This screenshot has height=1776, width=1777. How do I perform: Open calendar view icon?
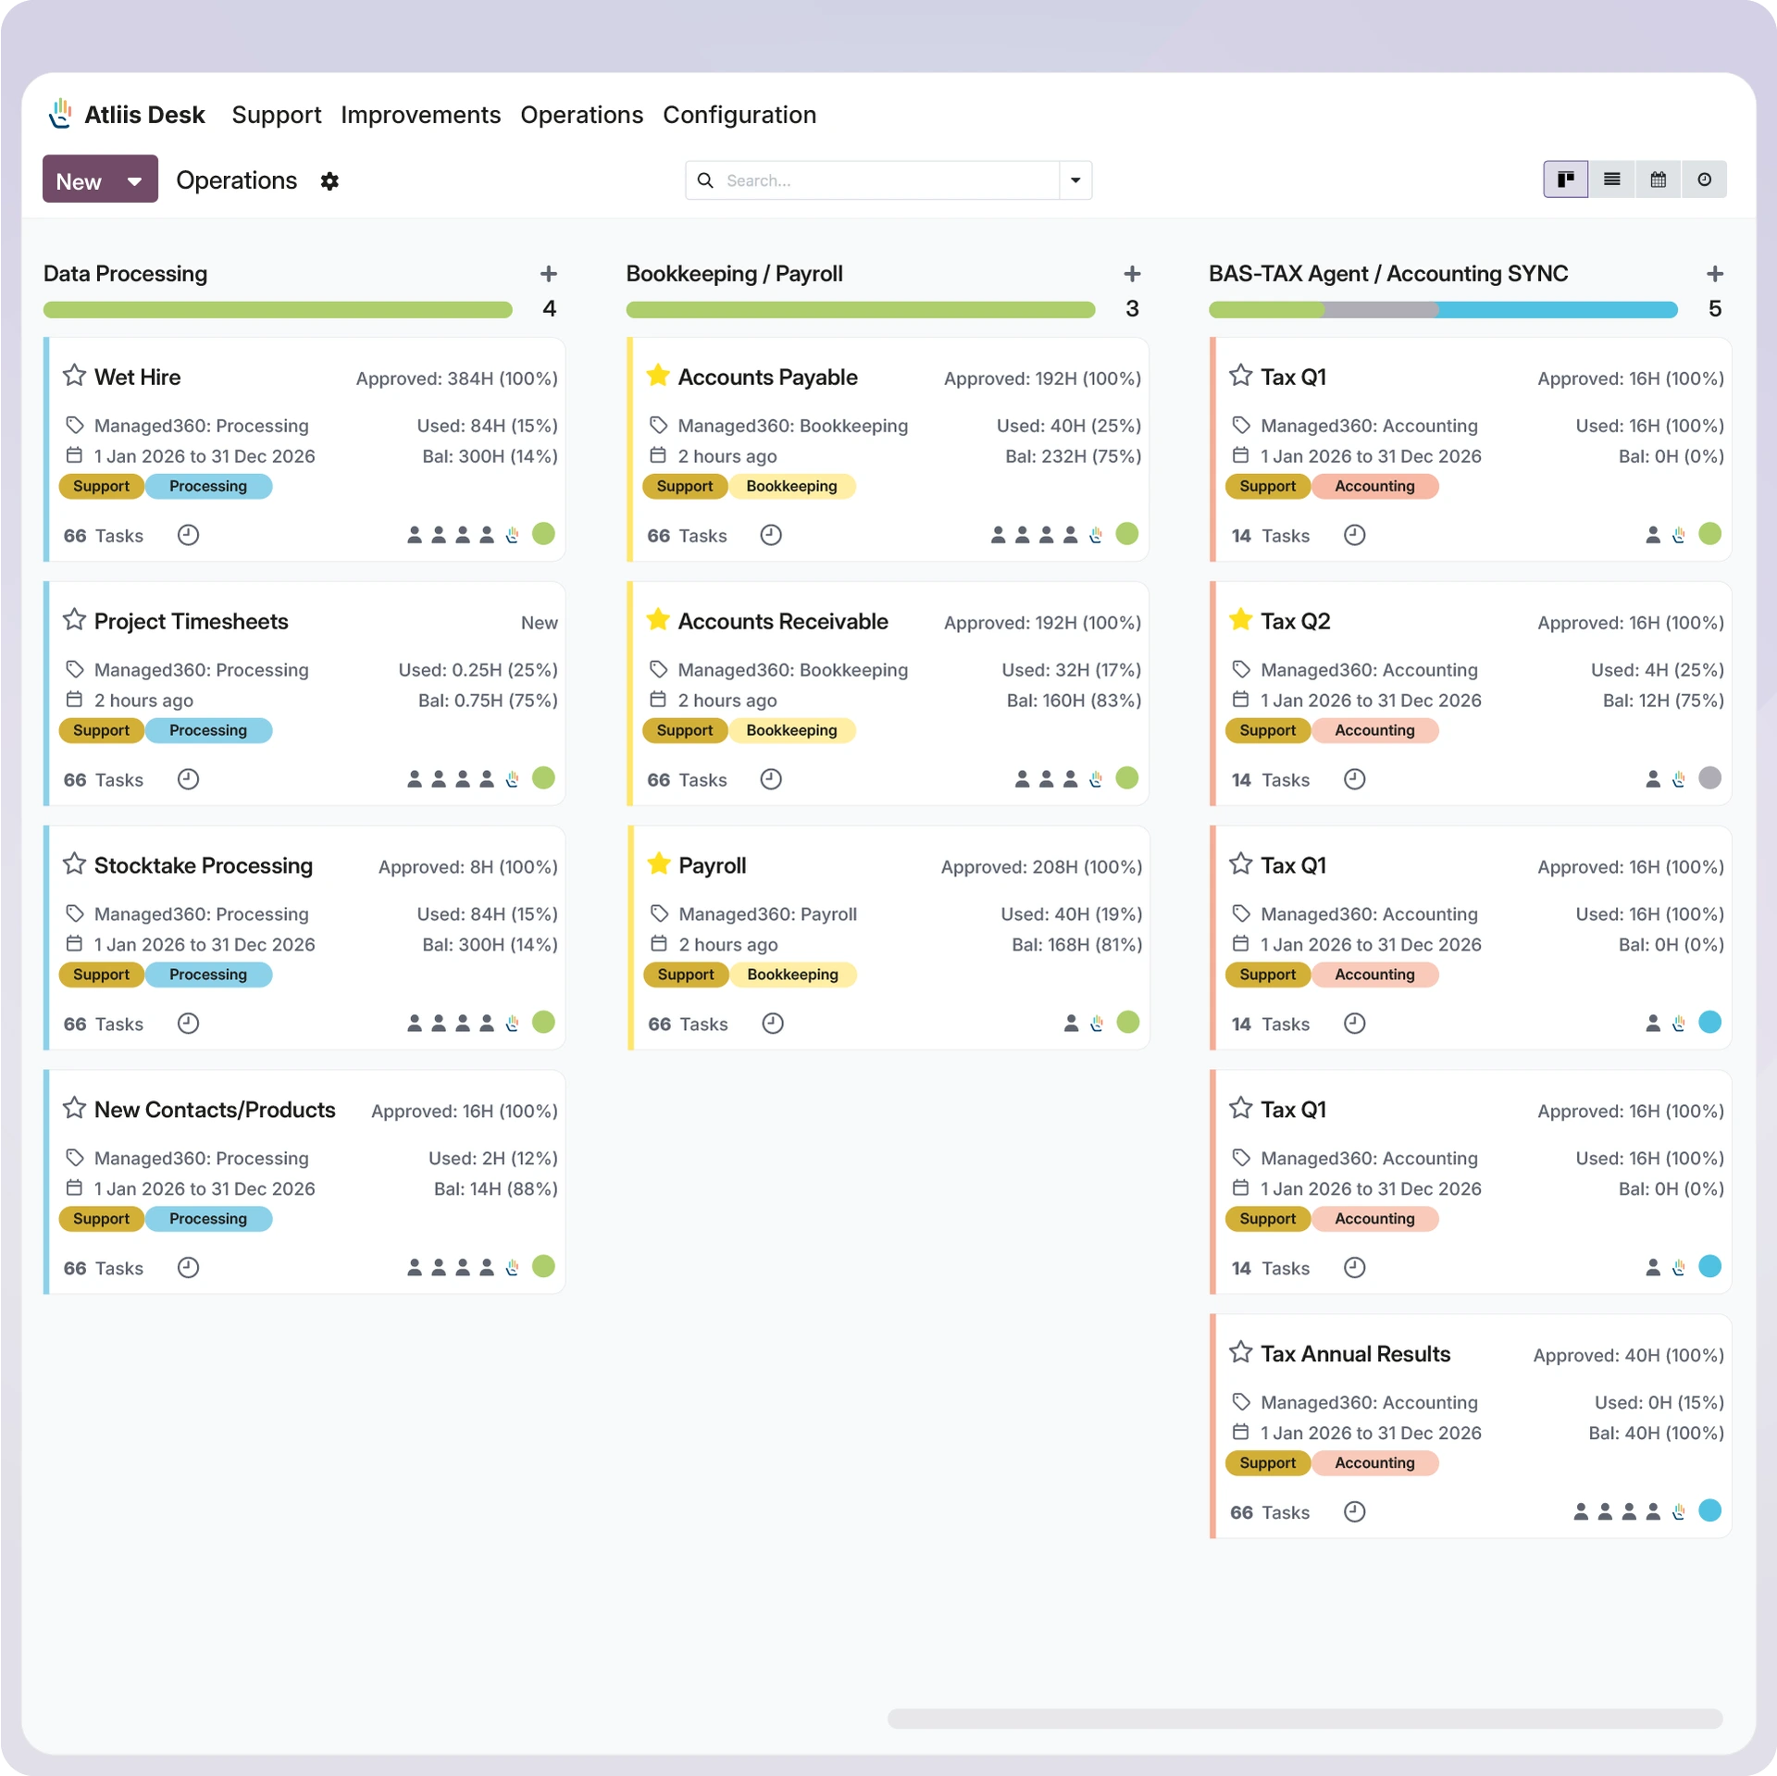pyautogui.click(x=1658, y=180)
